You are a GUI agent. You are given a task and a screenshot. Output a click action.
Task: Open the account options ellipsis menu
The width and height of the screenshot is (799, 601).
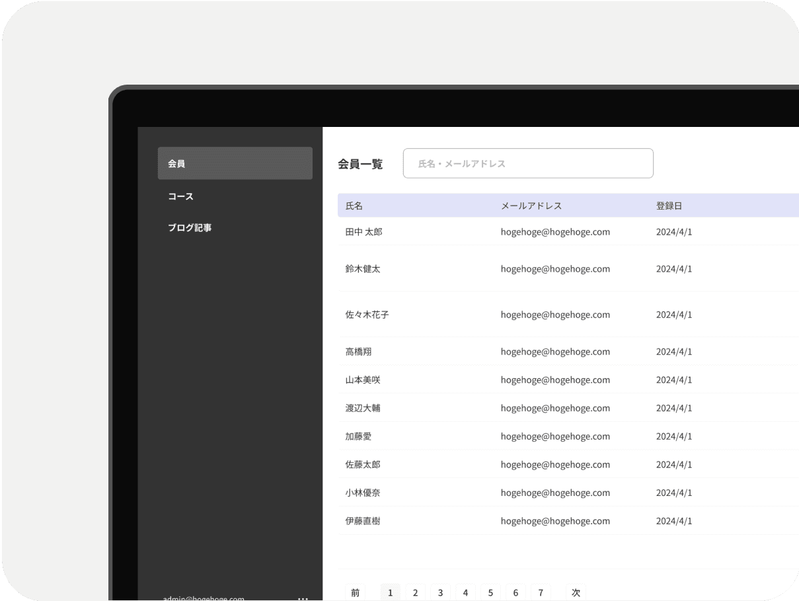303,597
